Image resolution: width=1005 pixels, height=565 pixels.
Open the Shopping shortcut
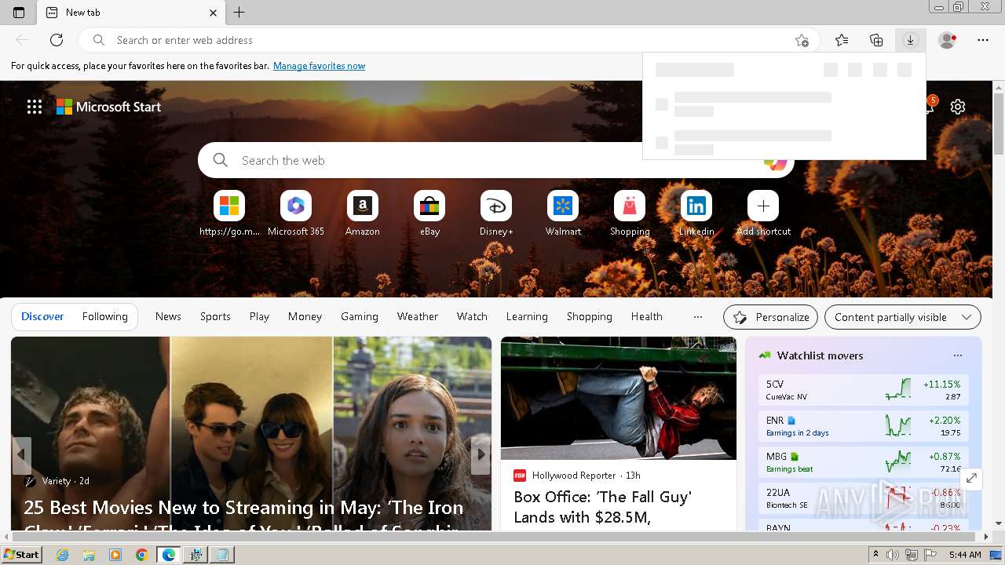pyautogui.click(x=630, y=213)
